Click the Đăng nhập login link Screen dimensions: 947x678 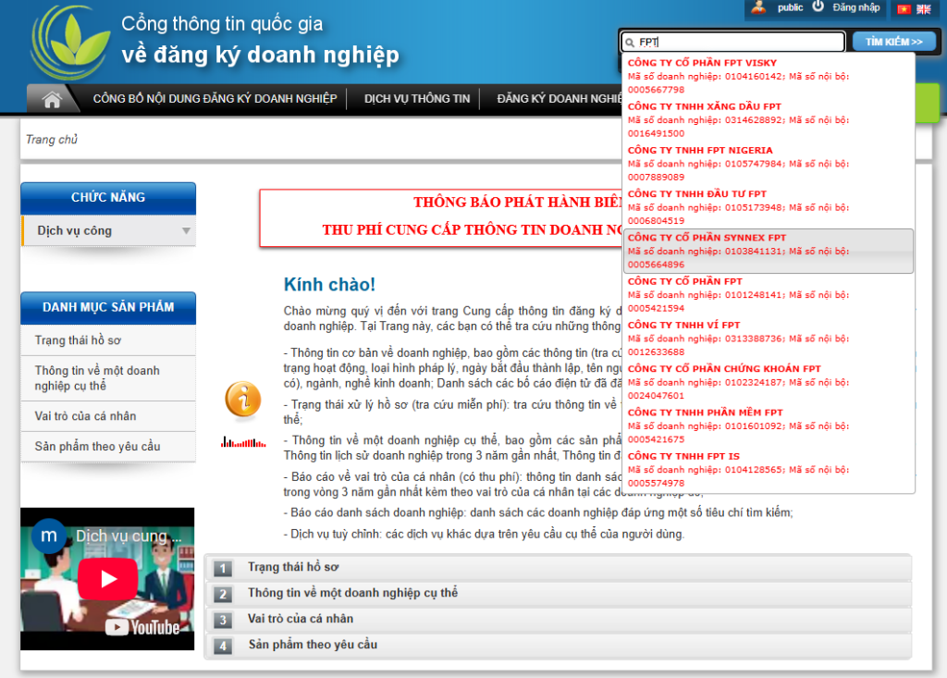[x=855, y=7]
